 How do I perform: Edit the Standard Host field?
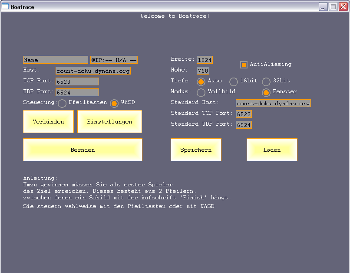click(273, 103)
